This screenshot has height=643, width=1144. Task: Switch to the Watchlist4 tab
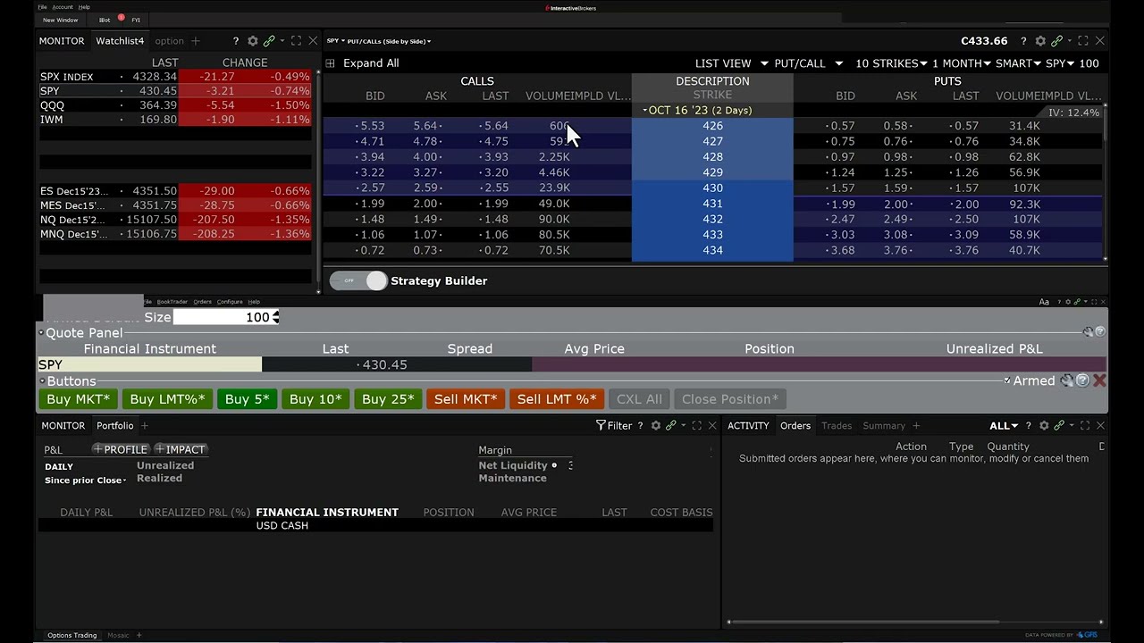(120, 41)
